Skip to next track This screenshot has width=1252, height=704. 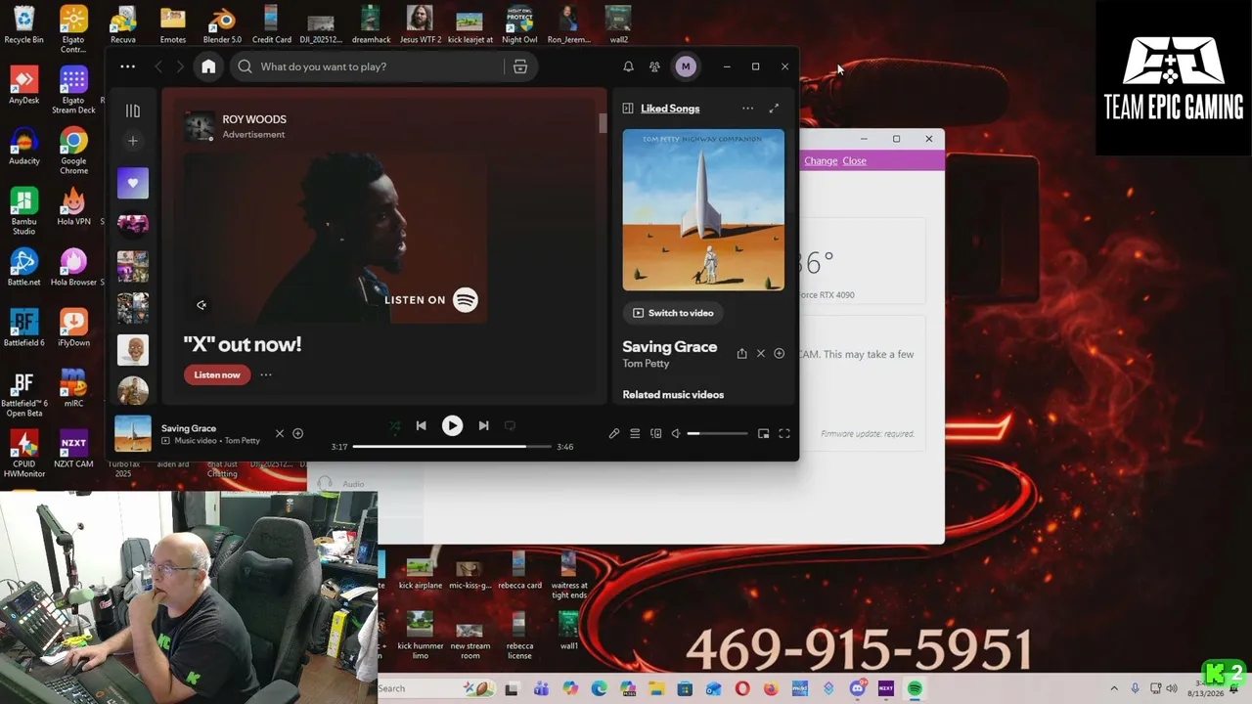pyautogui.click(x=483, y=425)
